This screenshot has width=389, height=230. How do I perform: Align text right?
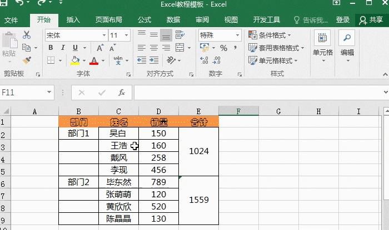coord(166,48)
